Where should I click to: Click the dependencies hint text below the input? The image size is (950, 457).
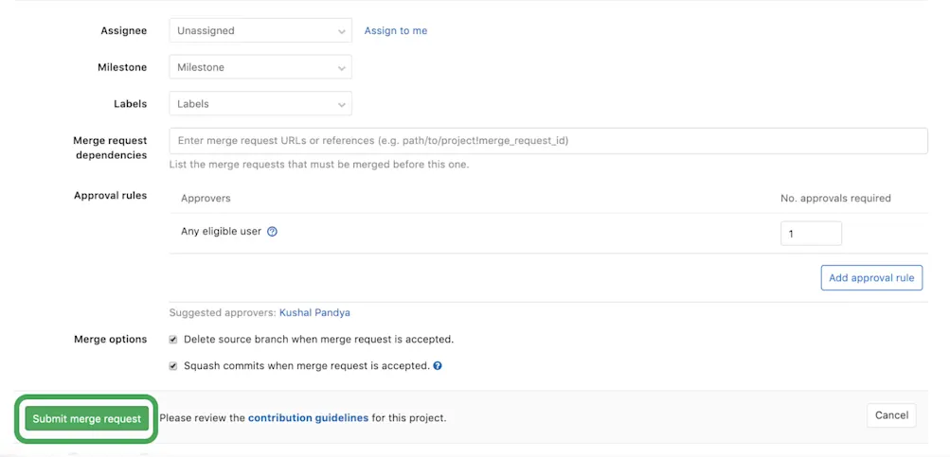319,164
